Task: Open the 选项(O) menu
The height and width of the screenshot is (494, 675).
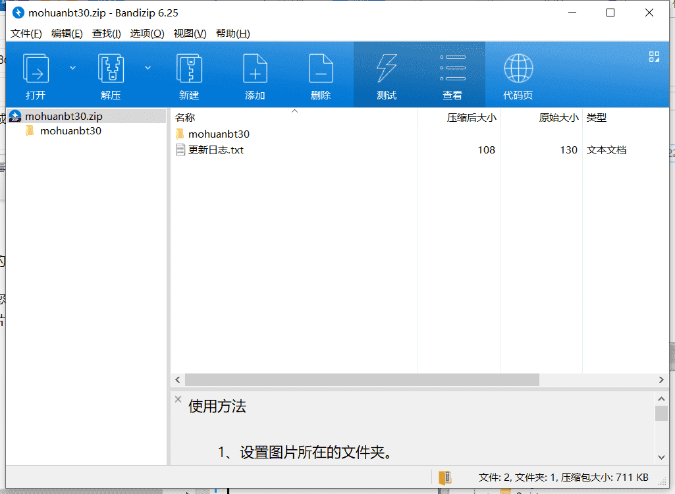Action: (x=148, y=34)
